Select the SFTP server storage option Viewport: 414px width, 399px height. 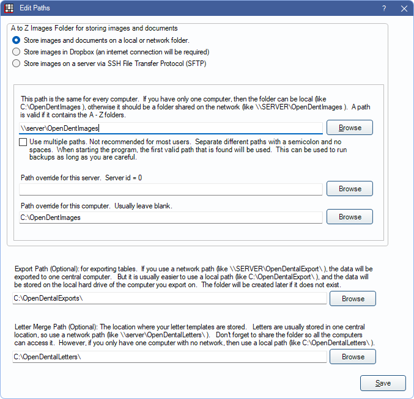17,64
